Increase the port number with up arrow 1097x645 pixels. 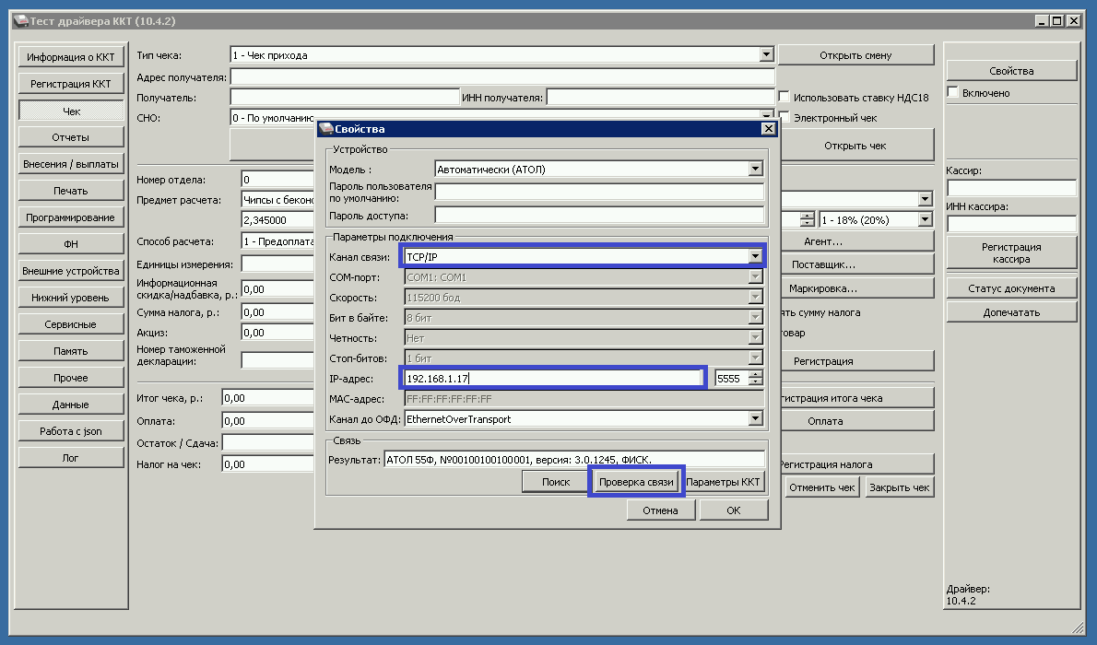click(756, 373)
